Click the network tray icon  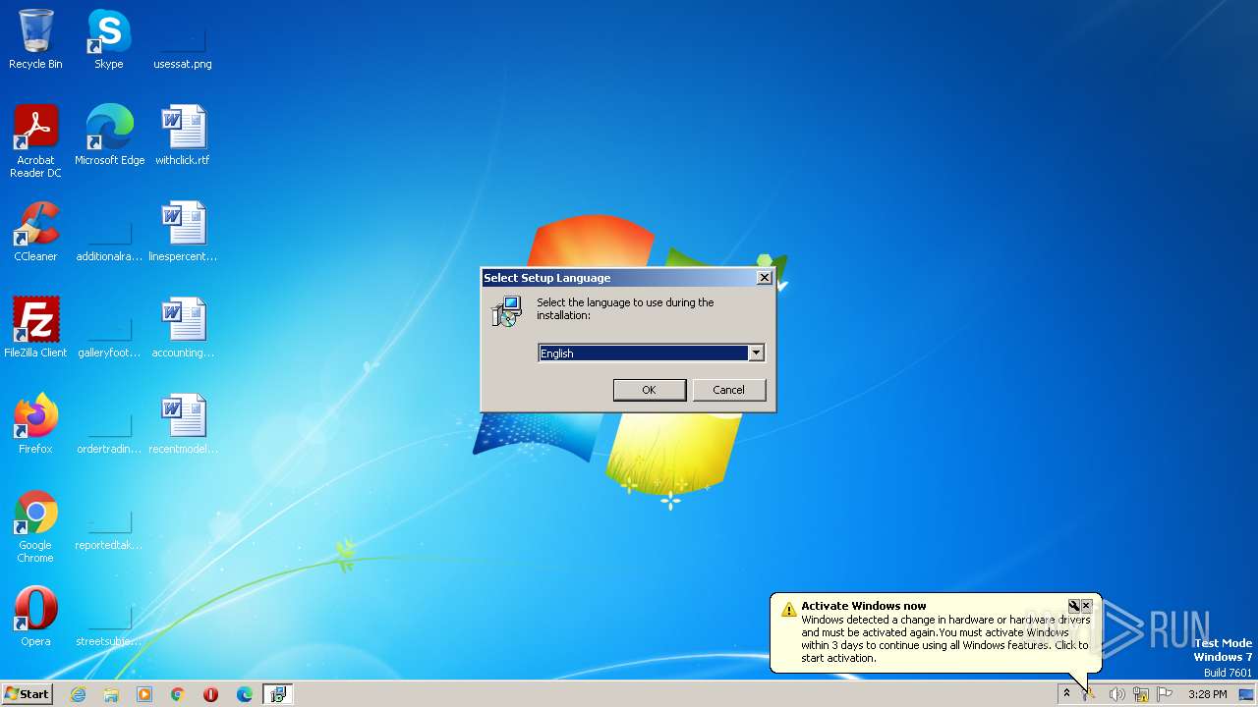click(x=1141, y=694)
